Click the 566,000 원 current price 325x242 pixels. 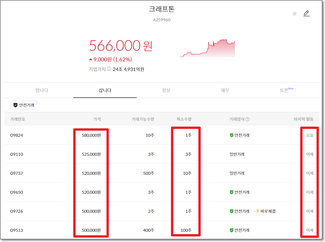click(121, 46)
